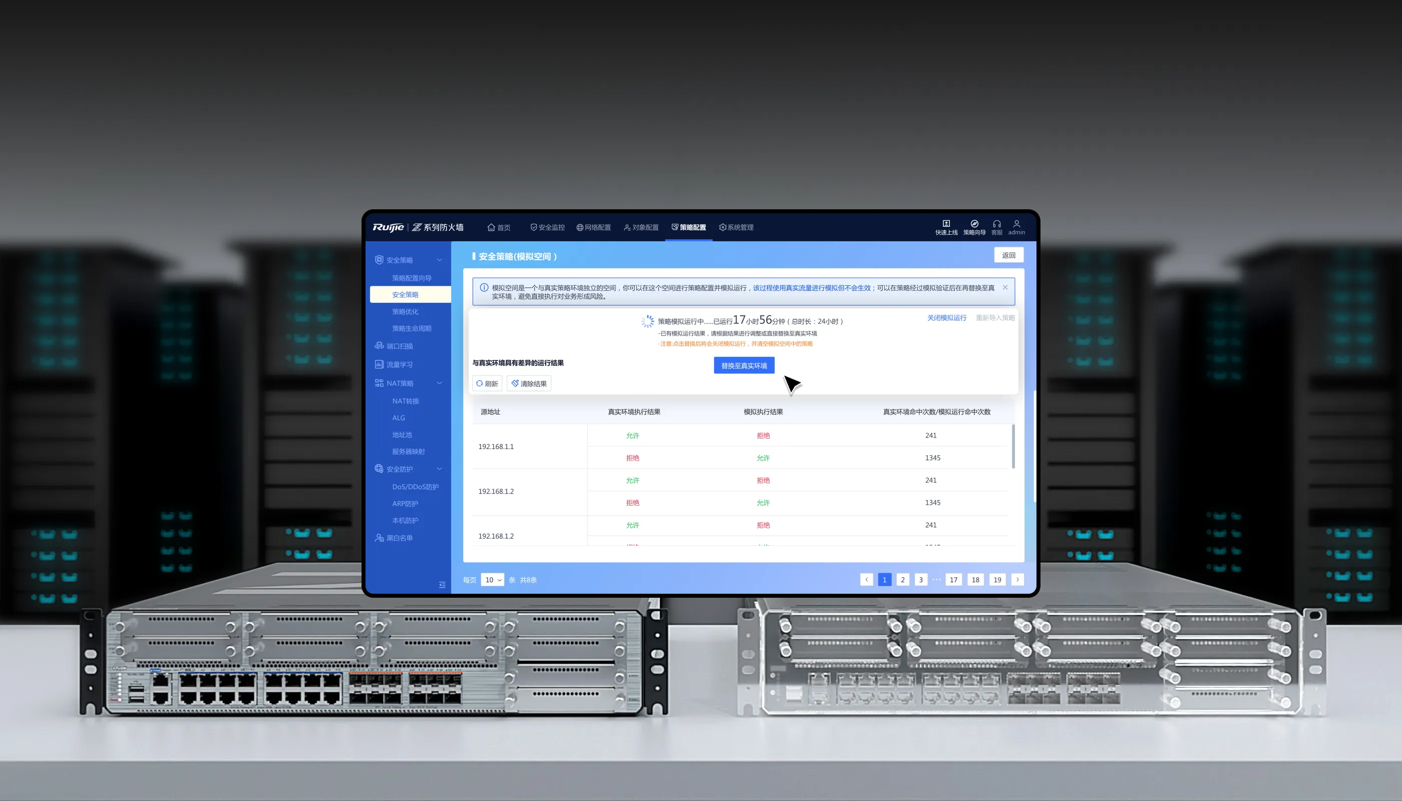The width and height of the screenshot is (1402, 801).
Task: Collapse the 安全策略 sidebar group
Action: (439, 260)
